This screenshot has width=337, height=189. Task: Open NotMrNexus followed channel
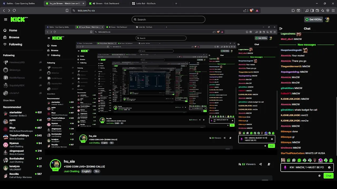pos(22,78)
